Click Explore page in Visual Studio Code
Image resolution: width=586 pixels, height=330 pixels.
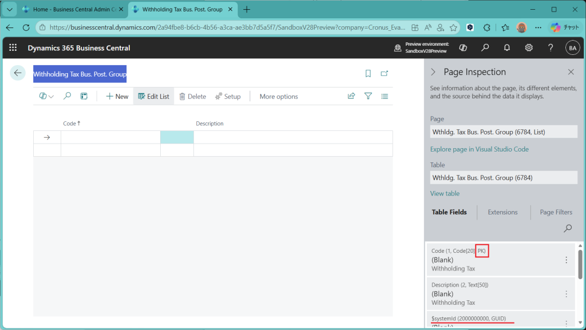pyautogui.click(x=479, y=149)
